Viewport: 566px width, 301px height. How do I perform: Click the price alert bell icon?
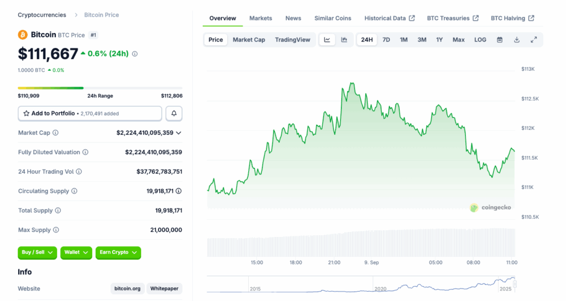click(174, 113)
